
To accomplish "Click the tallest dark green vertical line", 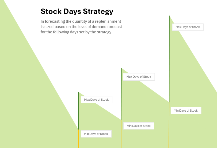I will [169, 59].
